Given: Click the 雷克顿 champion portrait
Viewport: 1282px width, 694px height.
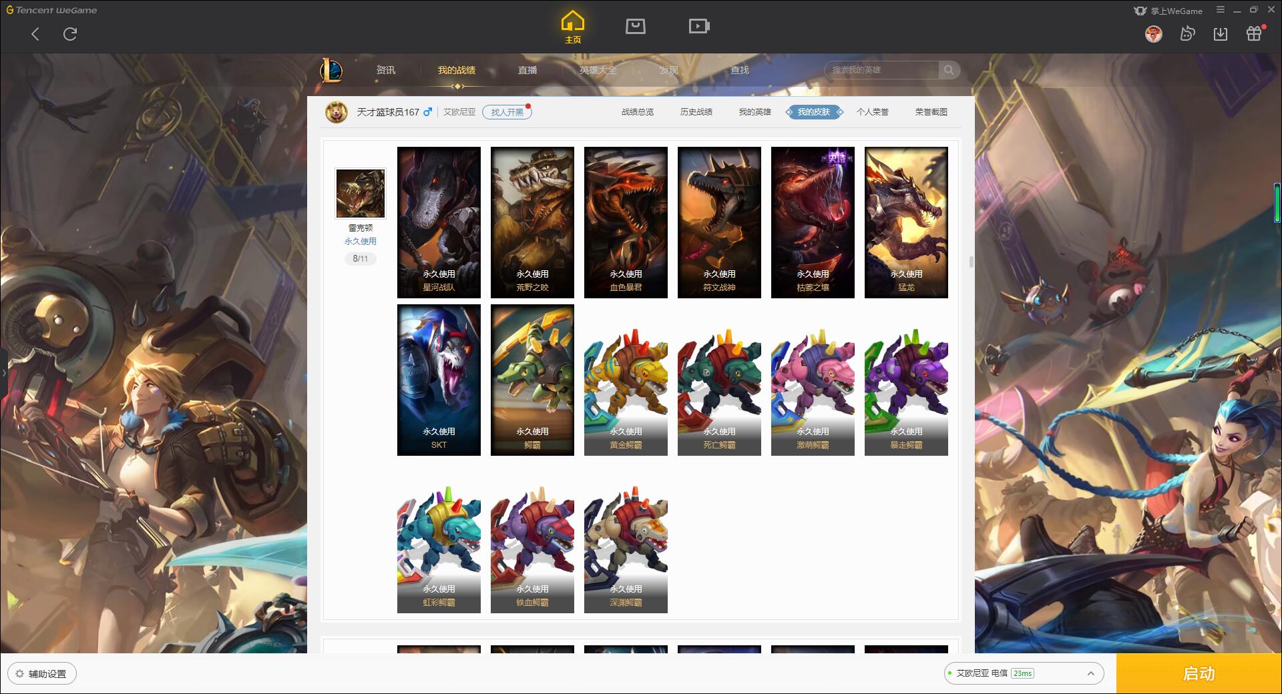Looking at the screenshot, I should (360, 194).
